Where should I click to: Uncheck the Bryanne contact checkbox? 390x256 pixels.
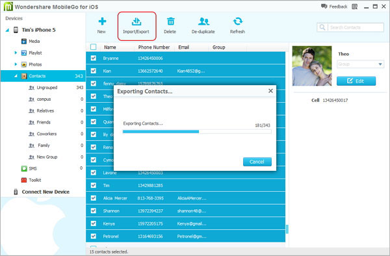(93, 58)
